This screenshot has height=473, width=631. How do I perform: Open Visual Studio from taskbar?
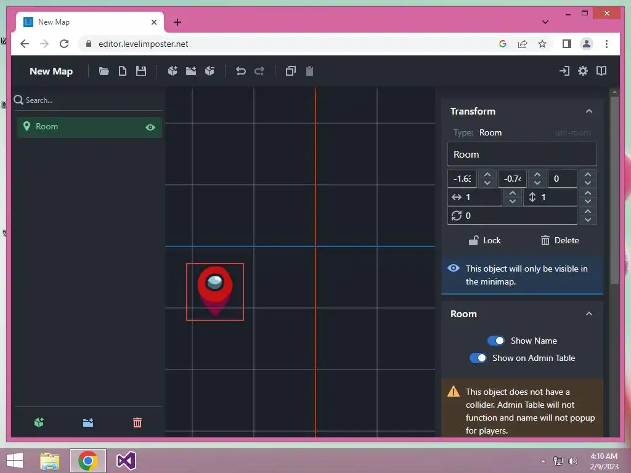pyautogui.click(x=126, y=461)
